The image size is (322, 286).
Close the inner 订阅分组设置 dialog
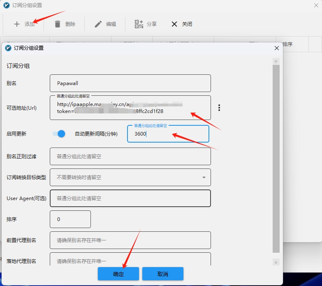[x=277, y=48]
